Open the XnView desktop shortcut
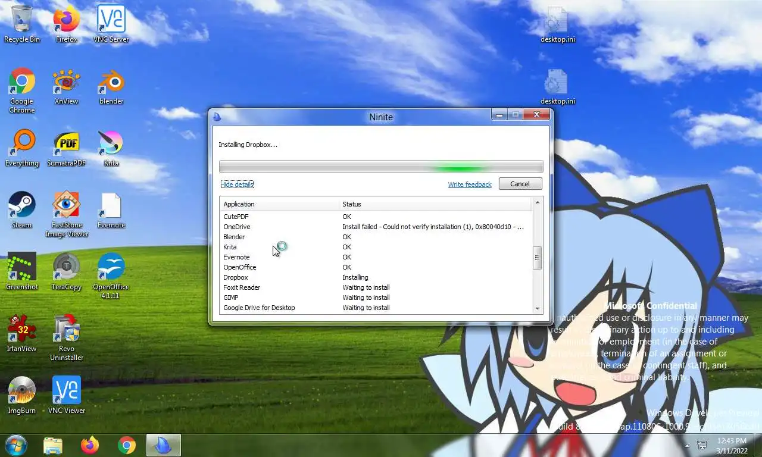 pos(67,86)
